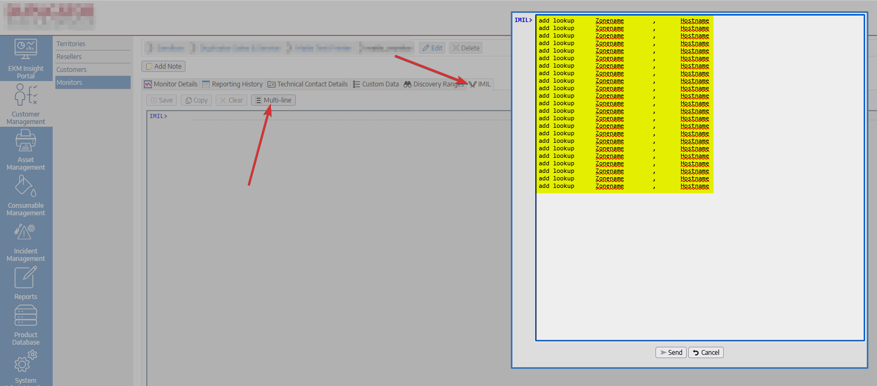Screen dimensions: 877x386
Task: Open Incident Management icon
Action: click(x=26, y=232)
